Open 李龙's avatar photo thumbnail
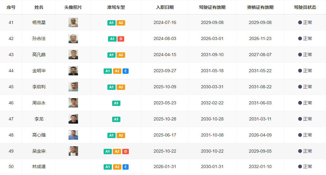 point(73,119)
